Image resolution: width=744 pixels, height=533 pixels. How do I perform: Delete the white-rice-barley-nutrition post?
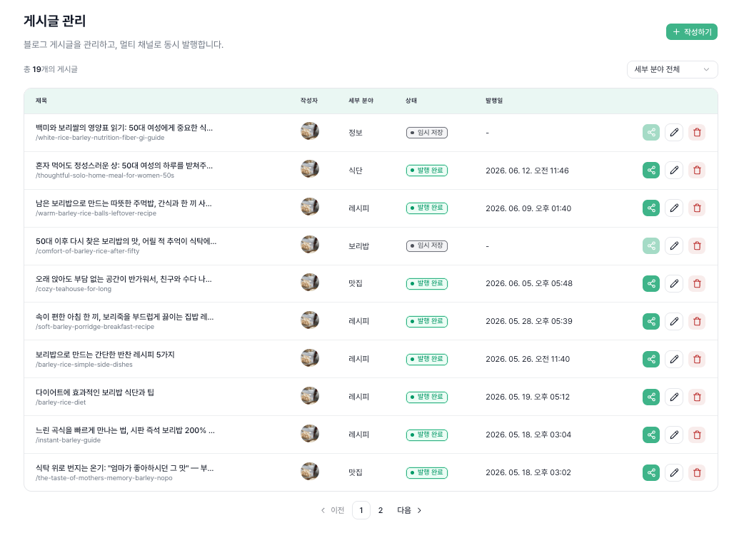pos(697,132)
